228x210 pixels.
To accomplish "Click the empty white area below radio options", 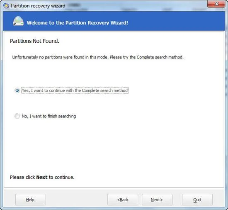I will (114, 146).
